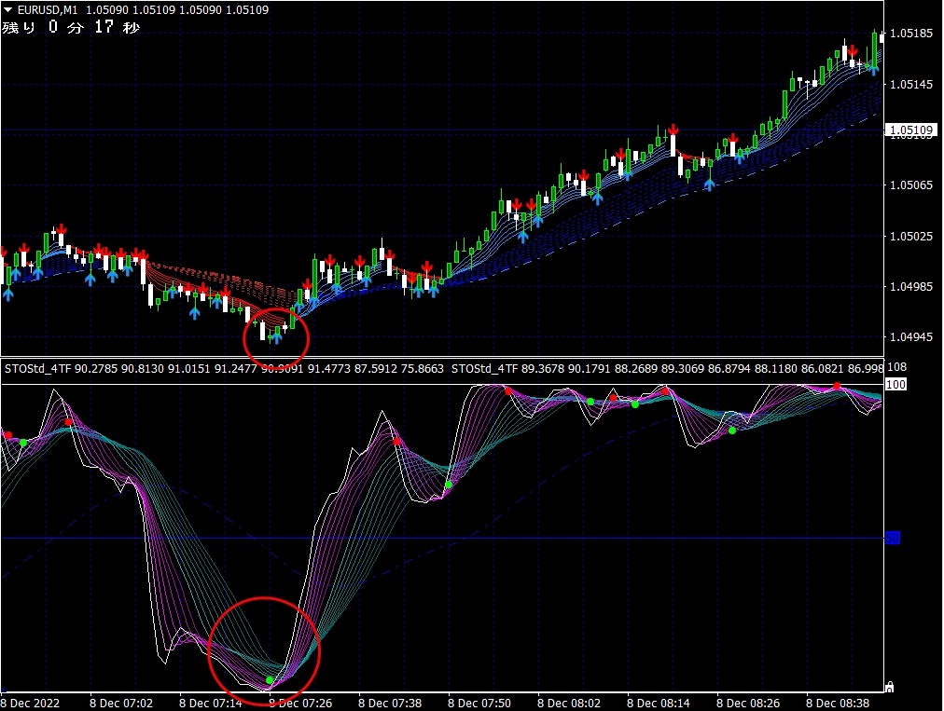Click the rightmost green dot on the stochastic
The height and width of the screenshot is (711, 944).
pos(732,431)
